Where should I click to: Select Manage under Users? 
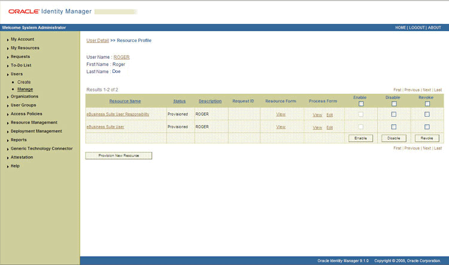[x=25, y=89]
